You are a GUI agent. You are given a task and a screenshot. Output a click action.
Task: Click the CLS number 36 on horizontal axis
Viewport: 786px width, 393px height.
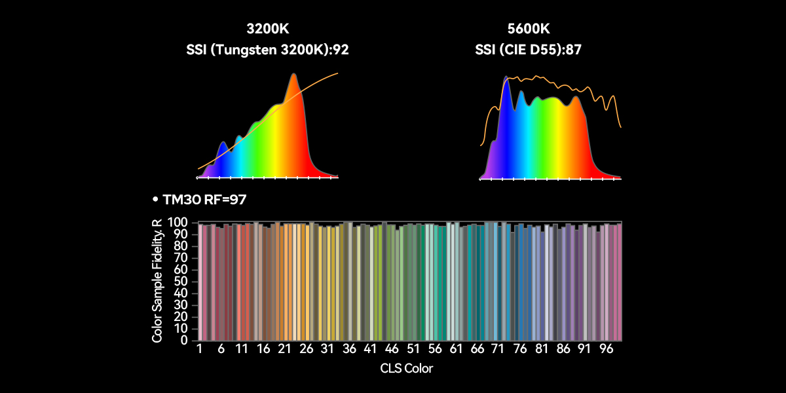pyautogui.click(x=349, y=350)
